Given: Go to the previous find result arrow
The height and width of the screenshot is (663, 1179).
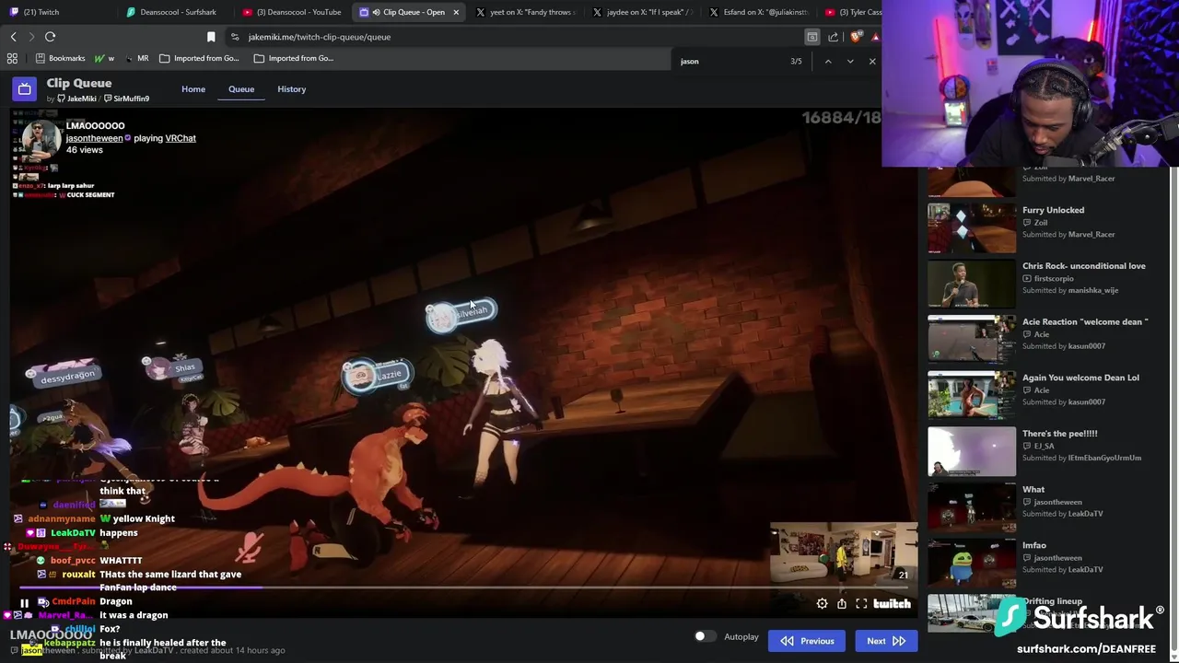Looking at the screenshot, I should (828, 62).
